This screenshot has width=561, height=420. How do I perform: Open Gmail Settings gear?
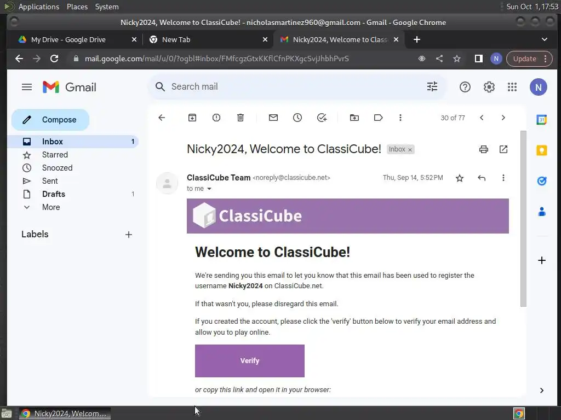coord(489,87)
